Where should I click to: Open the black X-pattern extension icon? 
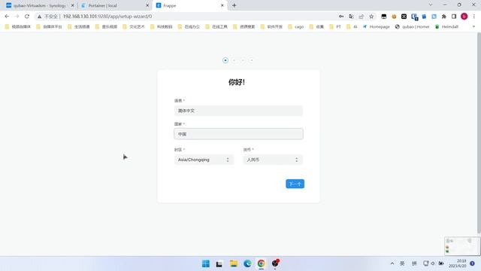click(x=404, y=17)
